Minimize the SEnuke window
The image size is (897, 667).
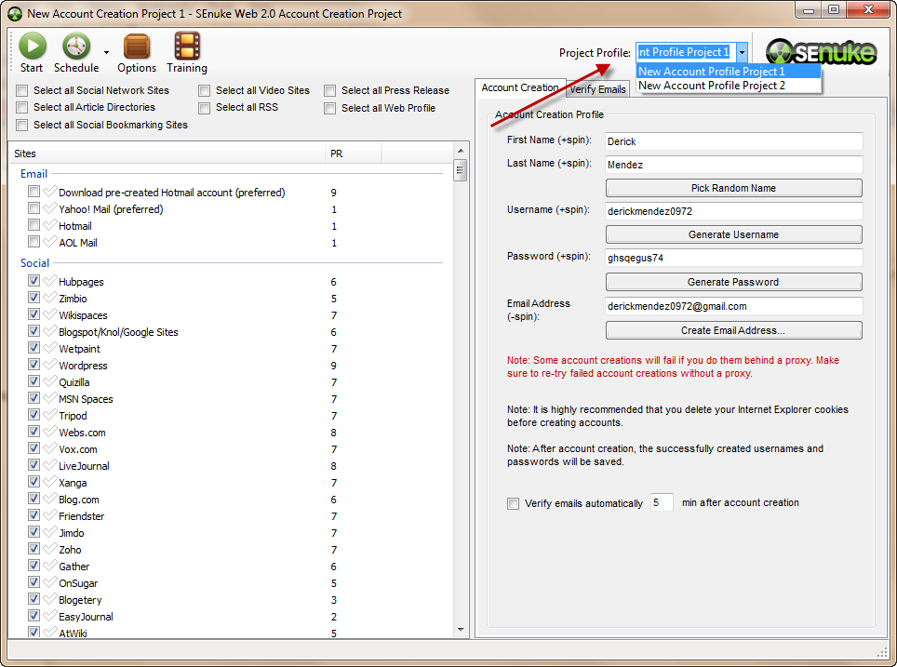809,9
